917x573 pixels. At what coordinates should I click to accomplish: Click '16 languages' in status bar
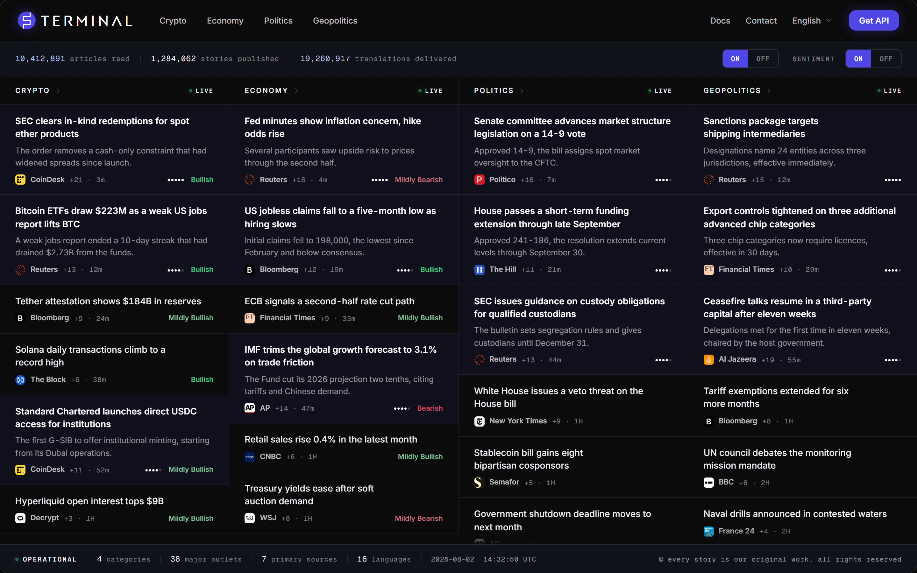[384, 559]
